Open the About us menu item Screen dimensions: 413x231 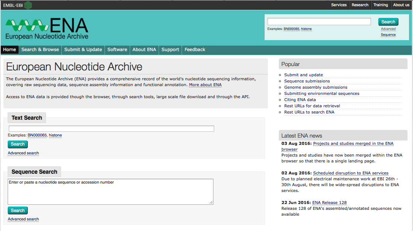(401, 5)
